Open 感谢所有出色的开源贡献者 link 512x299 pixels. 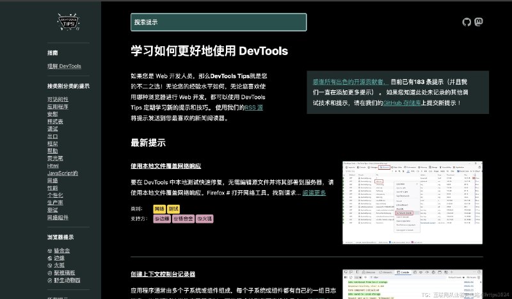click(x=350, y=82)
